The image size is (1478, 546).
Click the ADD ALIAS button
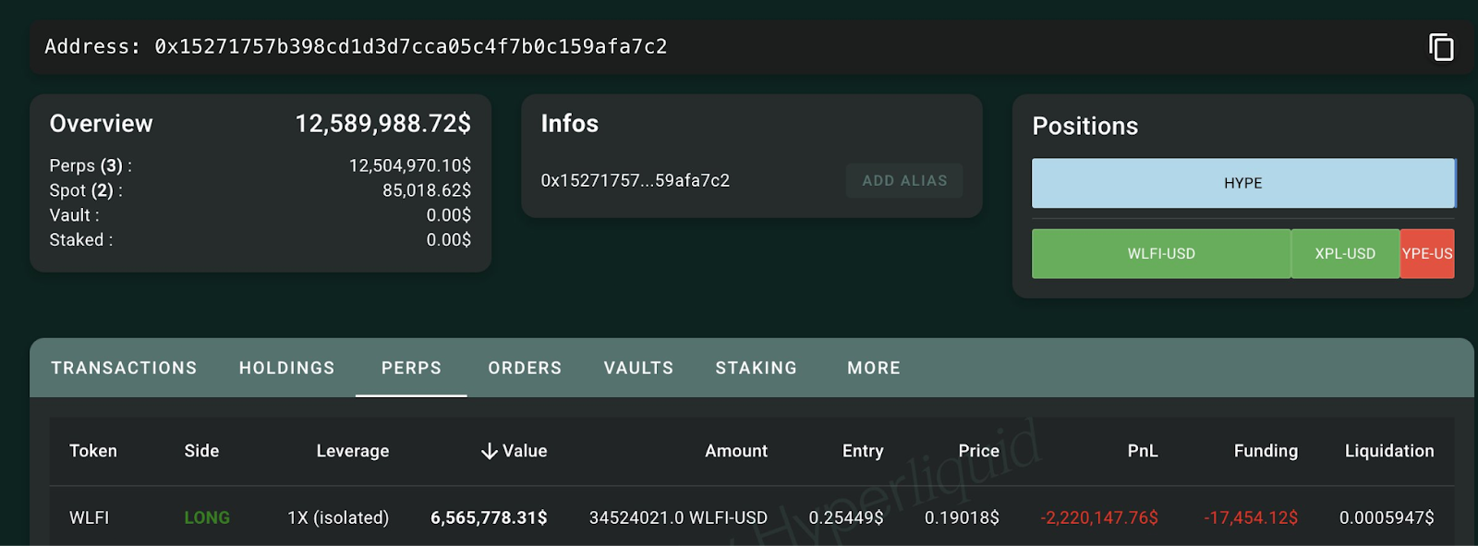tap(903, 181)
